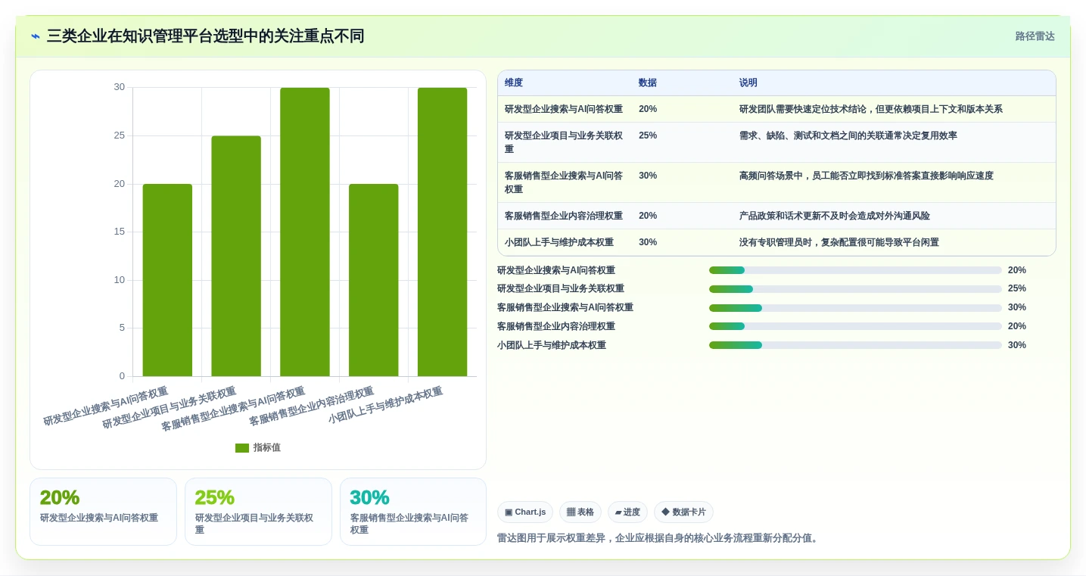The image size is (1086, 576).
Task: Click the bar for 研发型企业项目与业务关联权重
Action: pyautogui.click(x=236, y=256)
